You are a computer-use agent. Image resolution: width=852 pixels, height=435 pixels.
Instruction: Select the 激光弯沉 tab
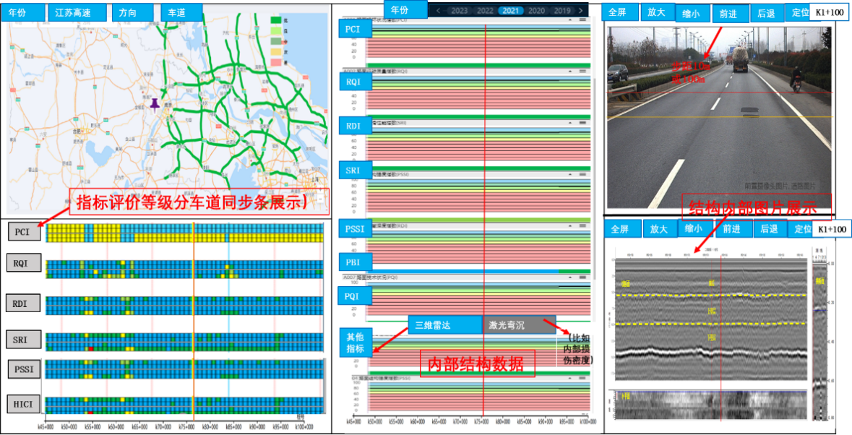(x=519, y=325)
